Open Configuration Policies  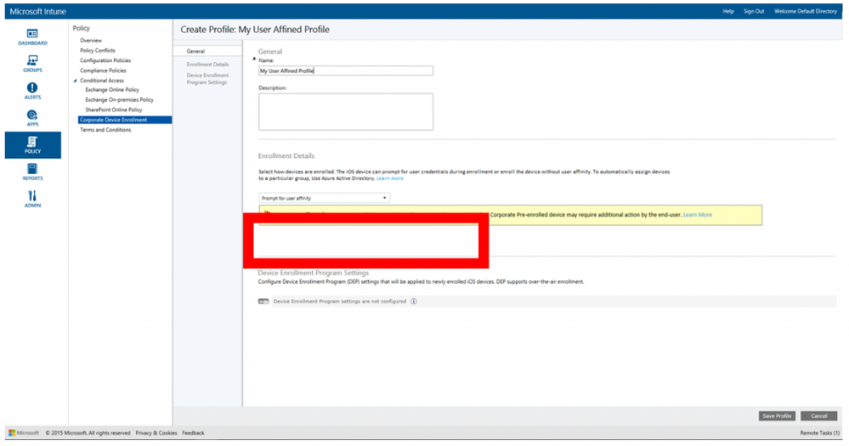(105, 60)
